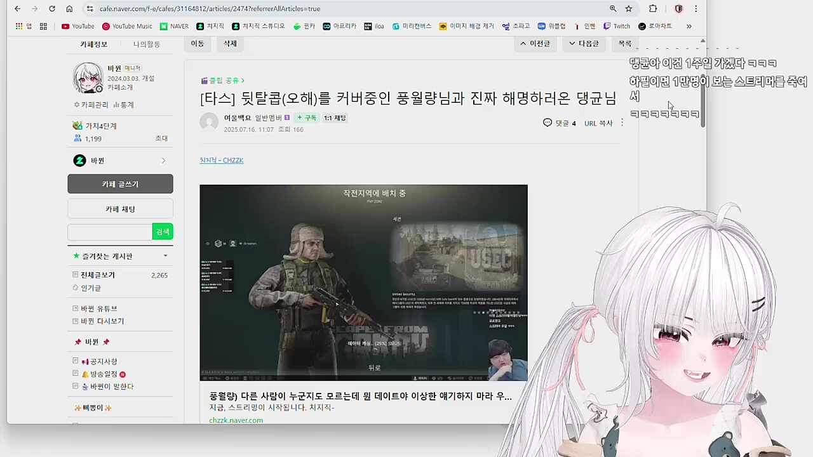Open the 위플랩 bookmark
The height and width of the screenshot is (457, 813).
coord(551,26)
